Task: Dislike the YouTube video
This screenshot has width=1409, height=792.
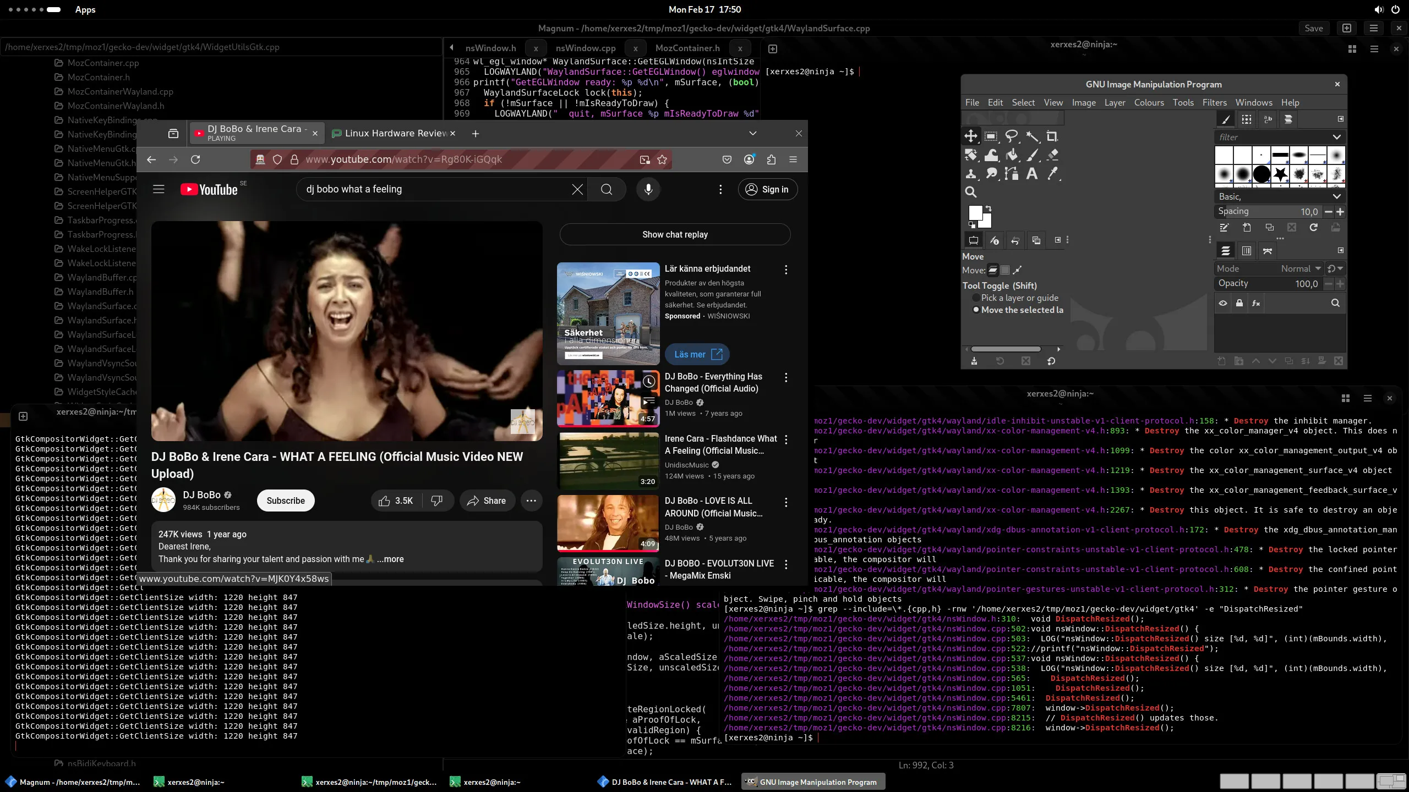Action: tap(437, 501)
